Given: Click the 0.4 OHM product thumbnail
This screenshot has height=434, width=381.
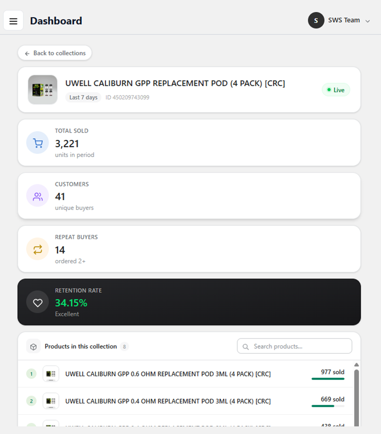Looking at the screenshot, I should pyautogui.click(x=51, y=401).
